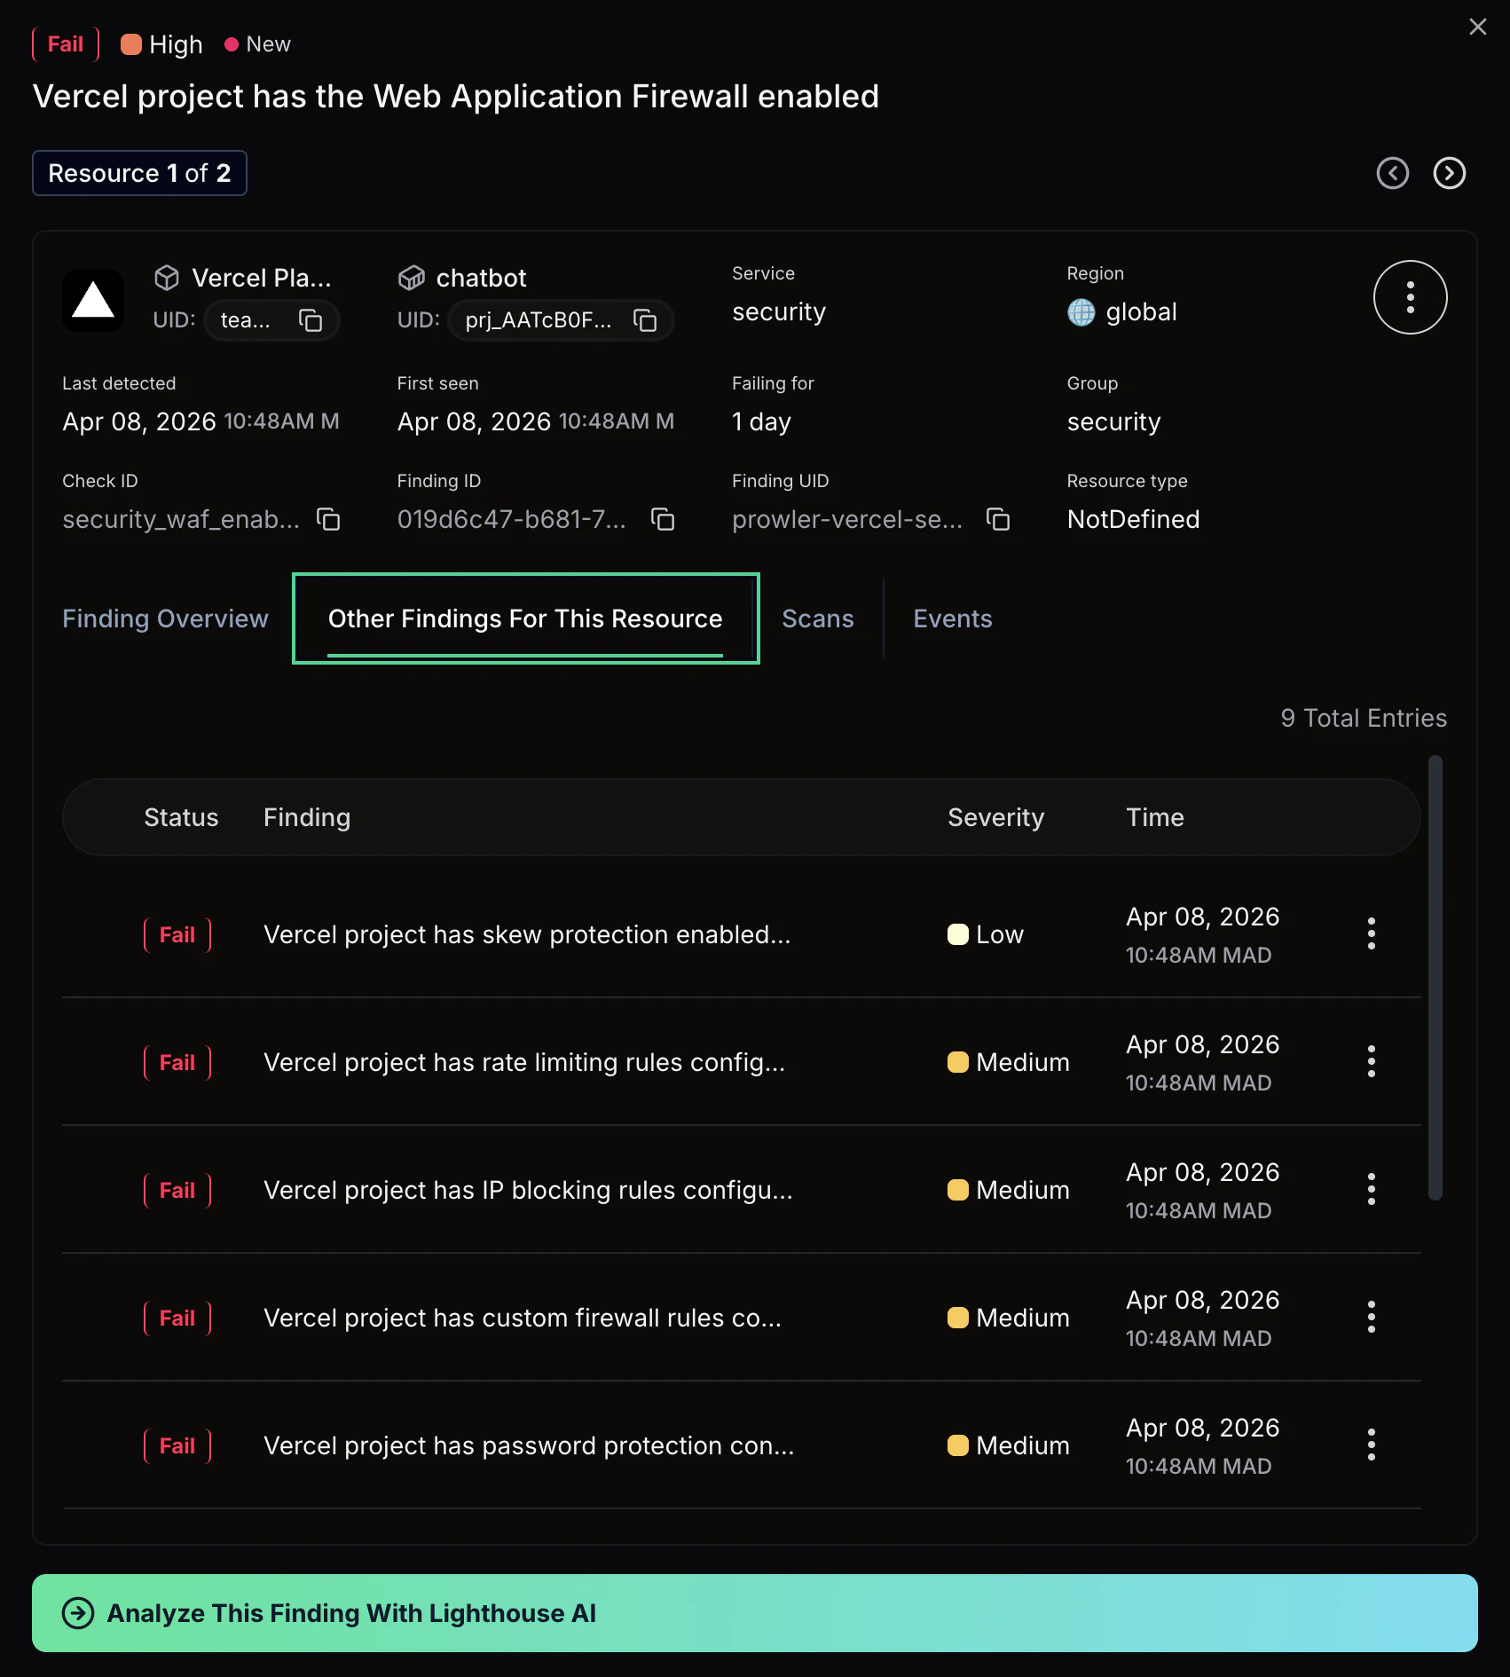Analyze This Finding With Lighthouse AI
The height and width of the screenshot is (1677, 1510).
tap(755, 1613)
